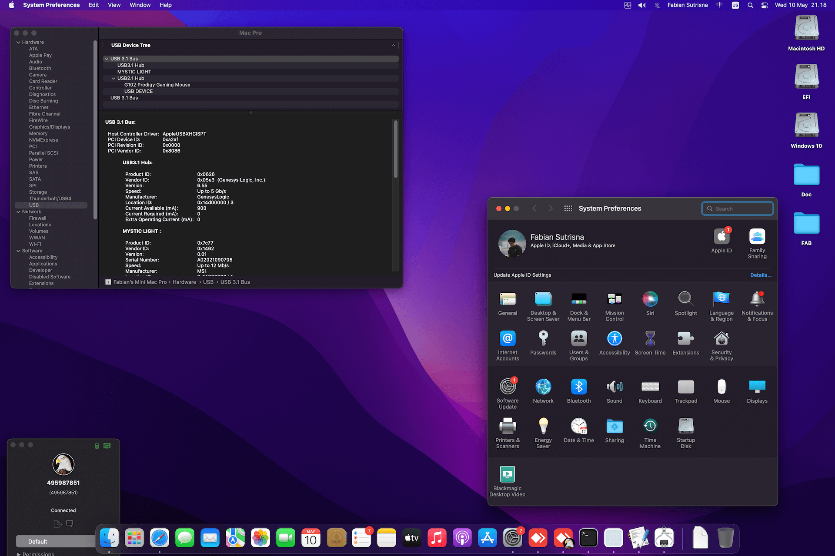The width and height of the screenshot is (835, 556).
Task: Show all preferences grid button
Action: pos(568,208)
